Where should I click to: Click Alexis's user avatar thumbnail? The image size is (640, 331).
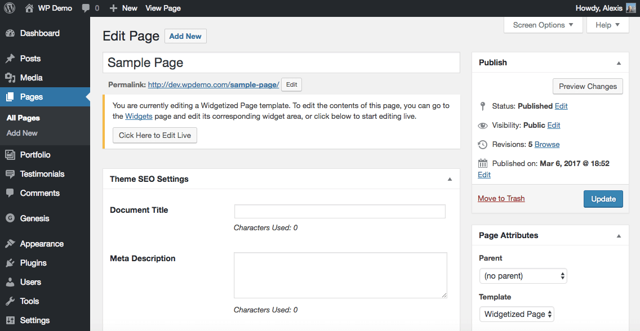630,8
